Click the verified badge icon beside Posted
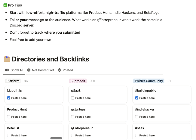The width and height of the screenshot is (196, 140). click(x=60, y=70)
